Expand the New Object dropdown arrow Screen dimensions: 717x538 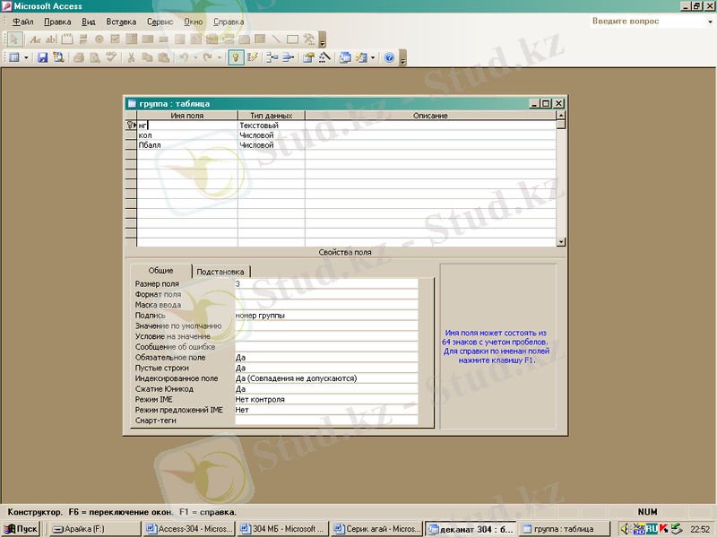click(x=373, y=57)
